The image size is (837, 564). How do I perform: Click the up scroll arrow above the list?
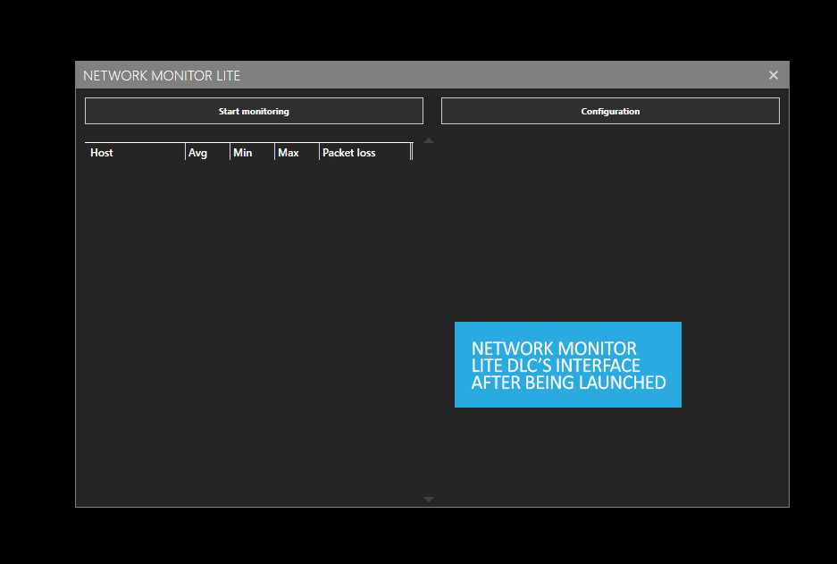point(429,140)
